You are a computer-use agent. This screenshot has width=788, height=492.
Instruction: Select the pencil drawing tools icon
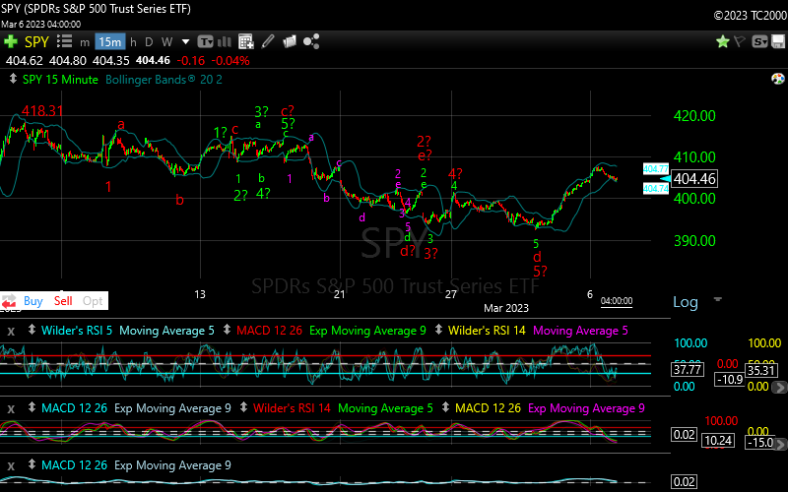tap(268, 41)
